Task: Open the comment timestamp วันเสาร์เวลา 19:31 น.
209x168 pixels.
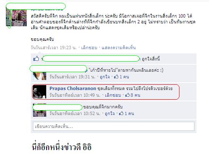Action: [x=72, y=77]
